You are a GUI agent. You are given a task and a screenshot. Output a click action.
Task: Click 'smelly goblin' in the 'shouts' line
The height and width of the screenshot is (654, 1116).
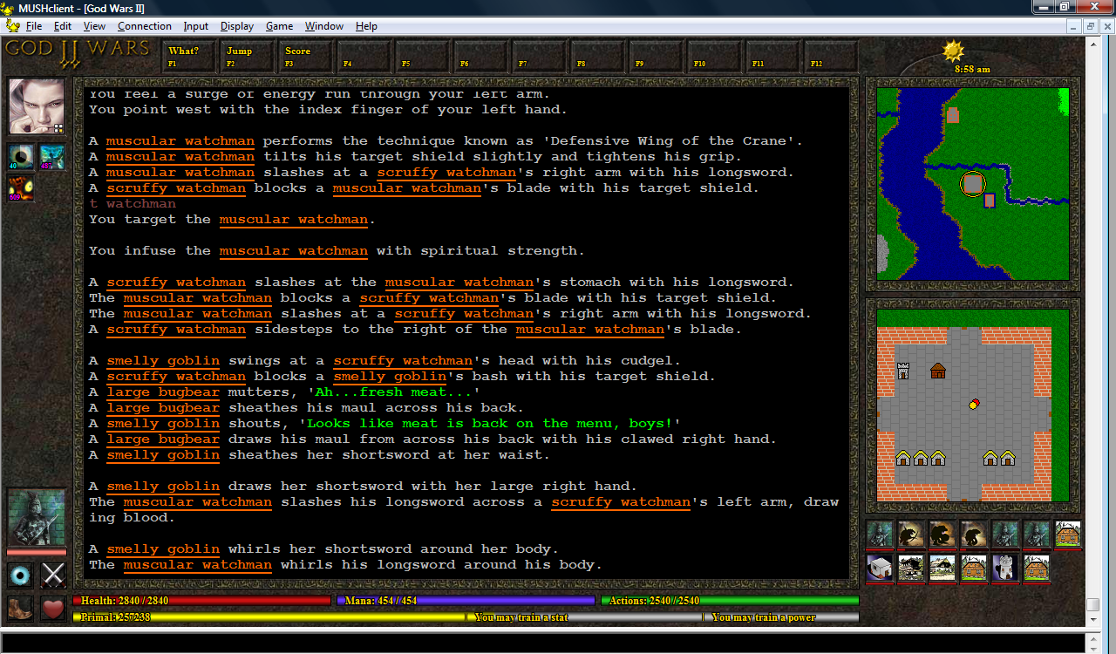(163, 424)
